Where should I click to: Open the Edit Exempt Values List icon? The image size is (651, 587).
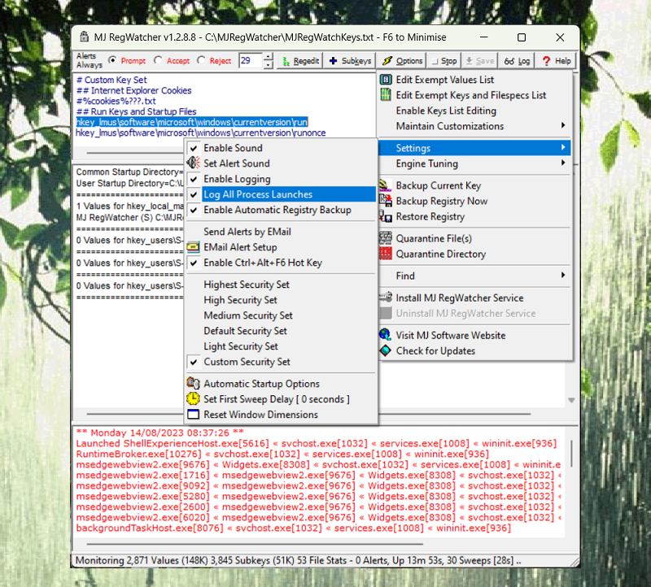386,79
